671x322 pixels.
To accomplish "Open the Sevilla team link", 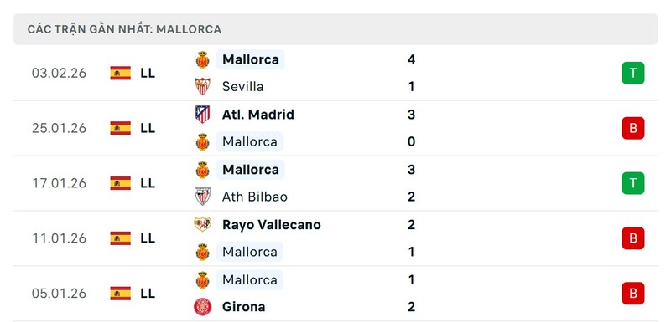I will (x=243, y=87).
